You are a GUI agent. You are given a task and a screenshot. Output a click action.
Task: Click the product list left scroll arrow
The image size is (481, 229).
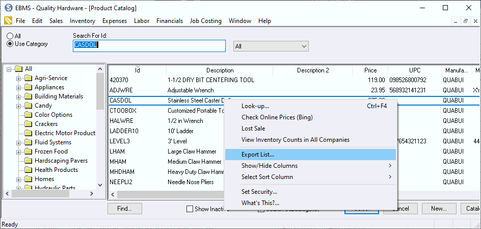[113, 195]
